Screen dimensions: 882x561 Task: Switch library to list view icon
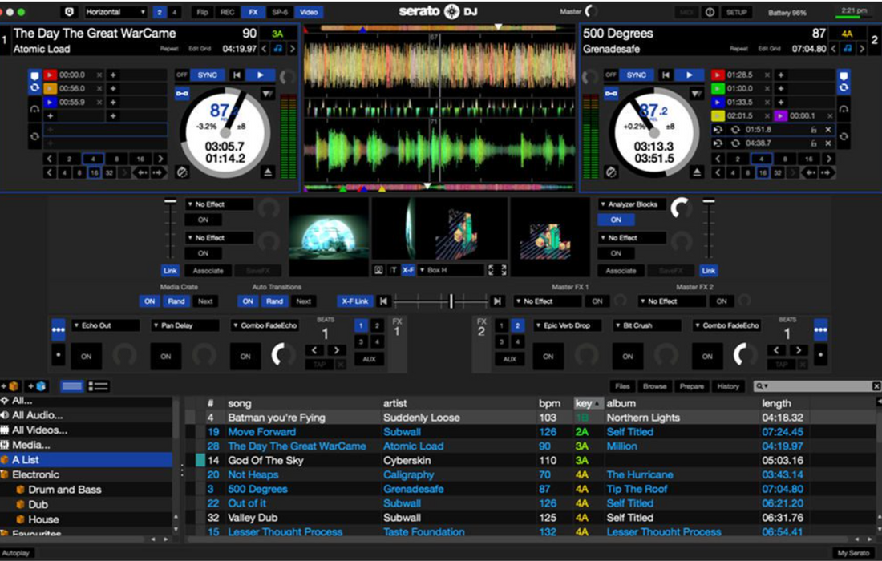coord(99,386)
